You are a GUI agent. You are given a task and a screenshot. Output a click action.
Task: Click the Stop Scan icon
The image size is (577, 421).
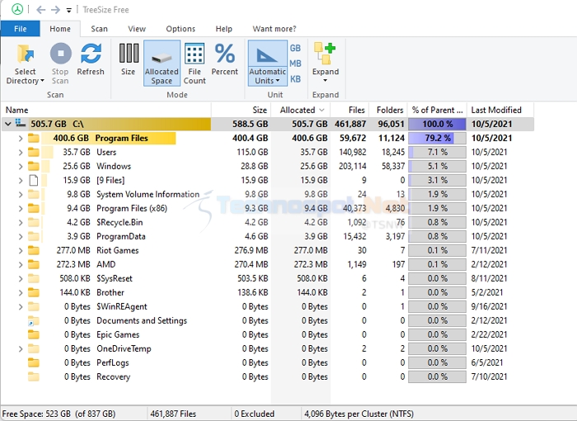point(60,54)
